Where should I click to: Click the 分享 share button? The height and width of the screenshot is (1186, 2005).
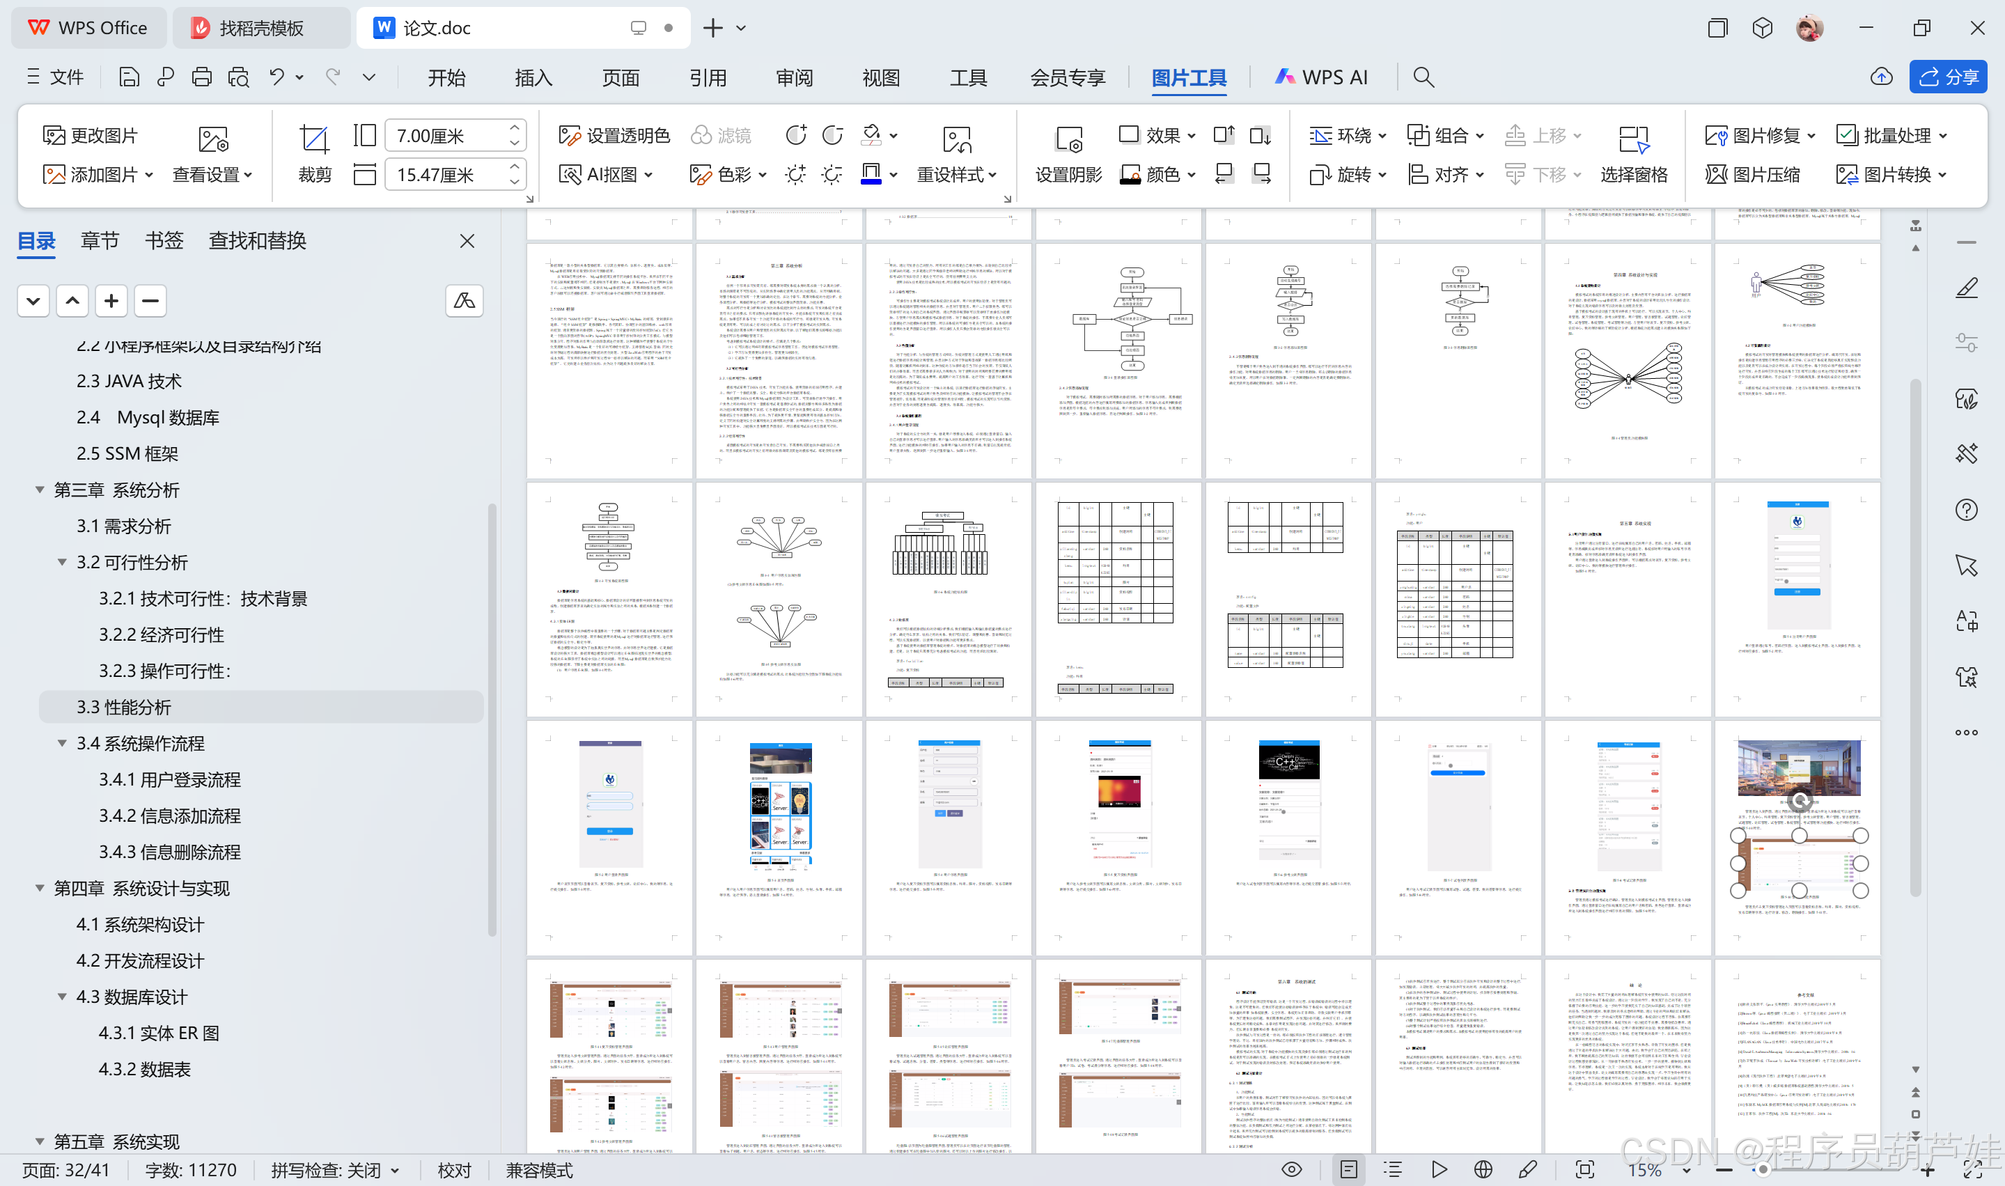click(x=1949, y=77)
